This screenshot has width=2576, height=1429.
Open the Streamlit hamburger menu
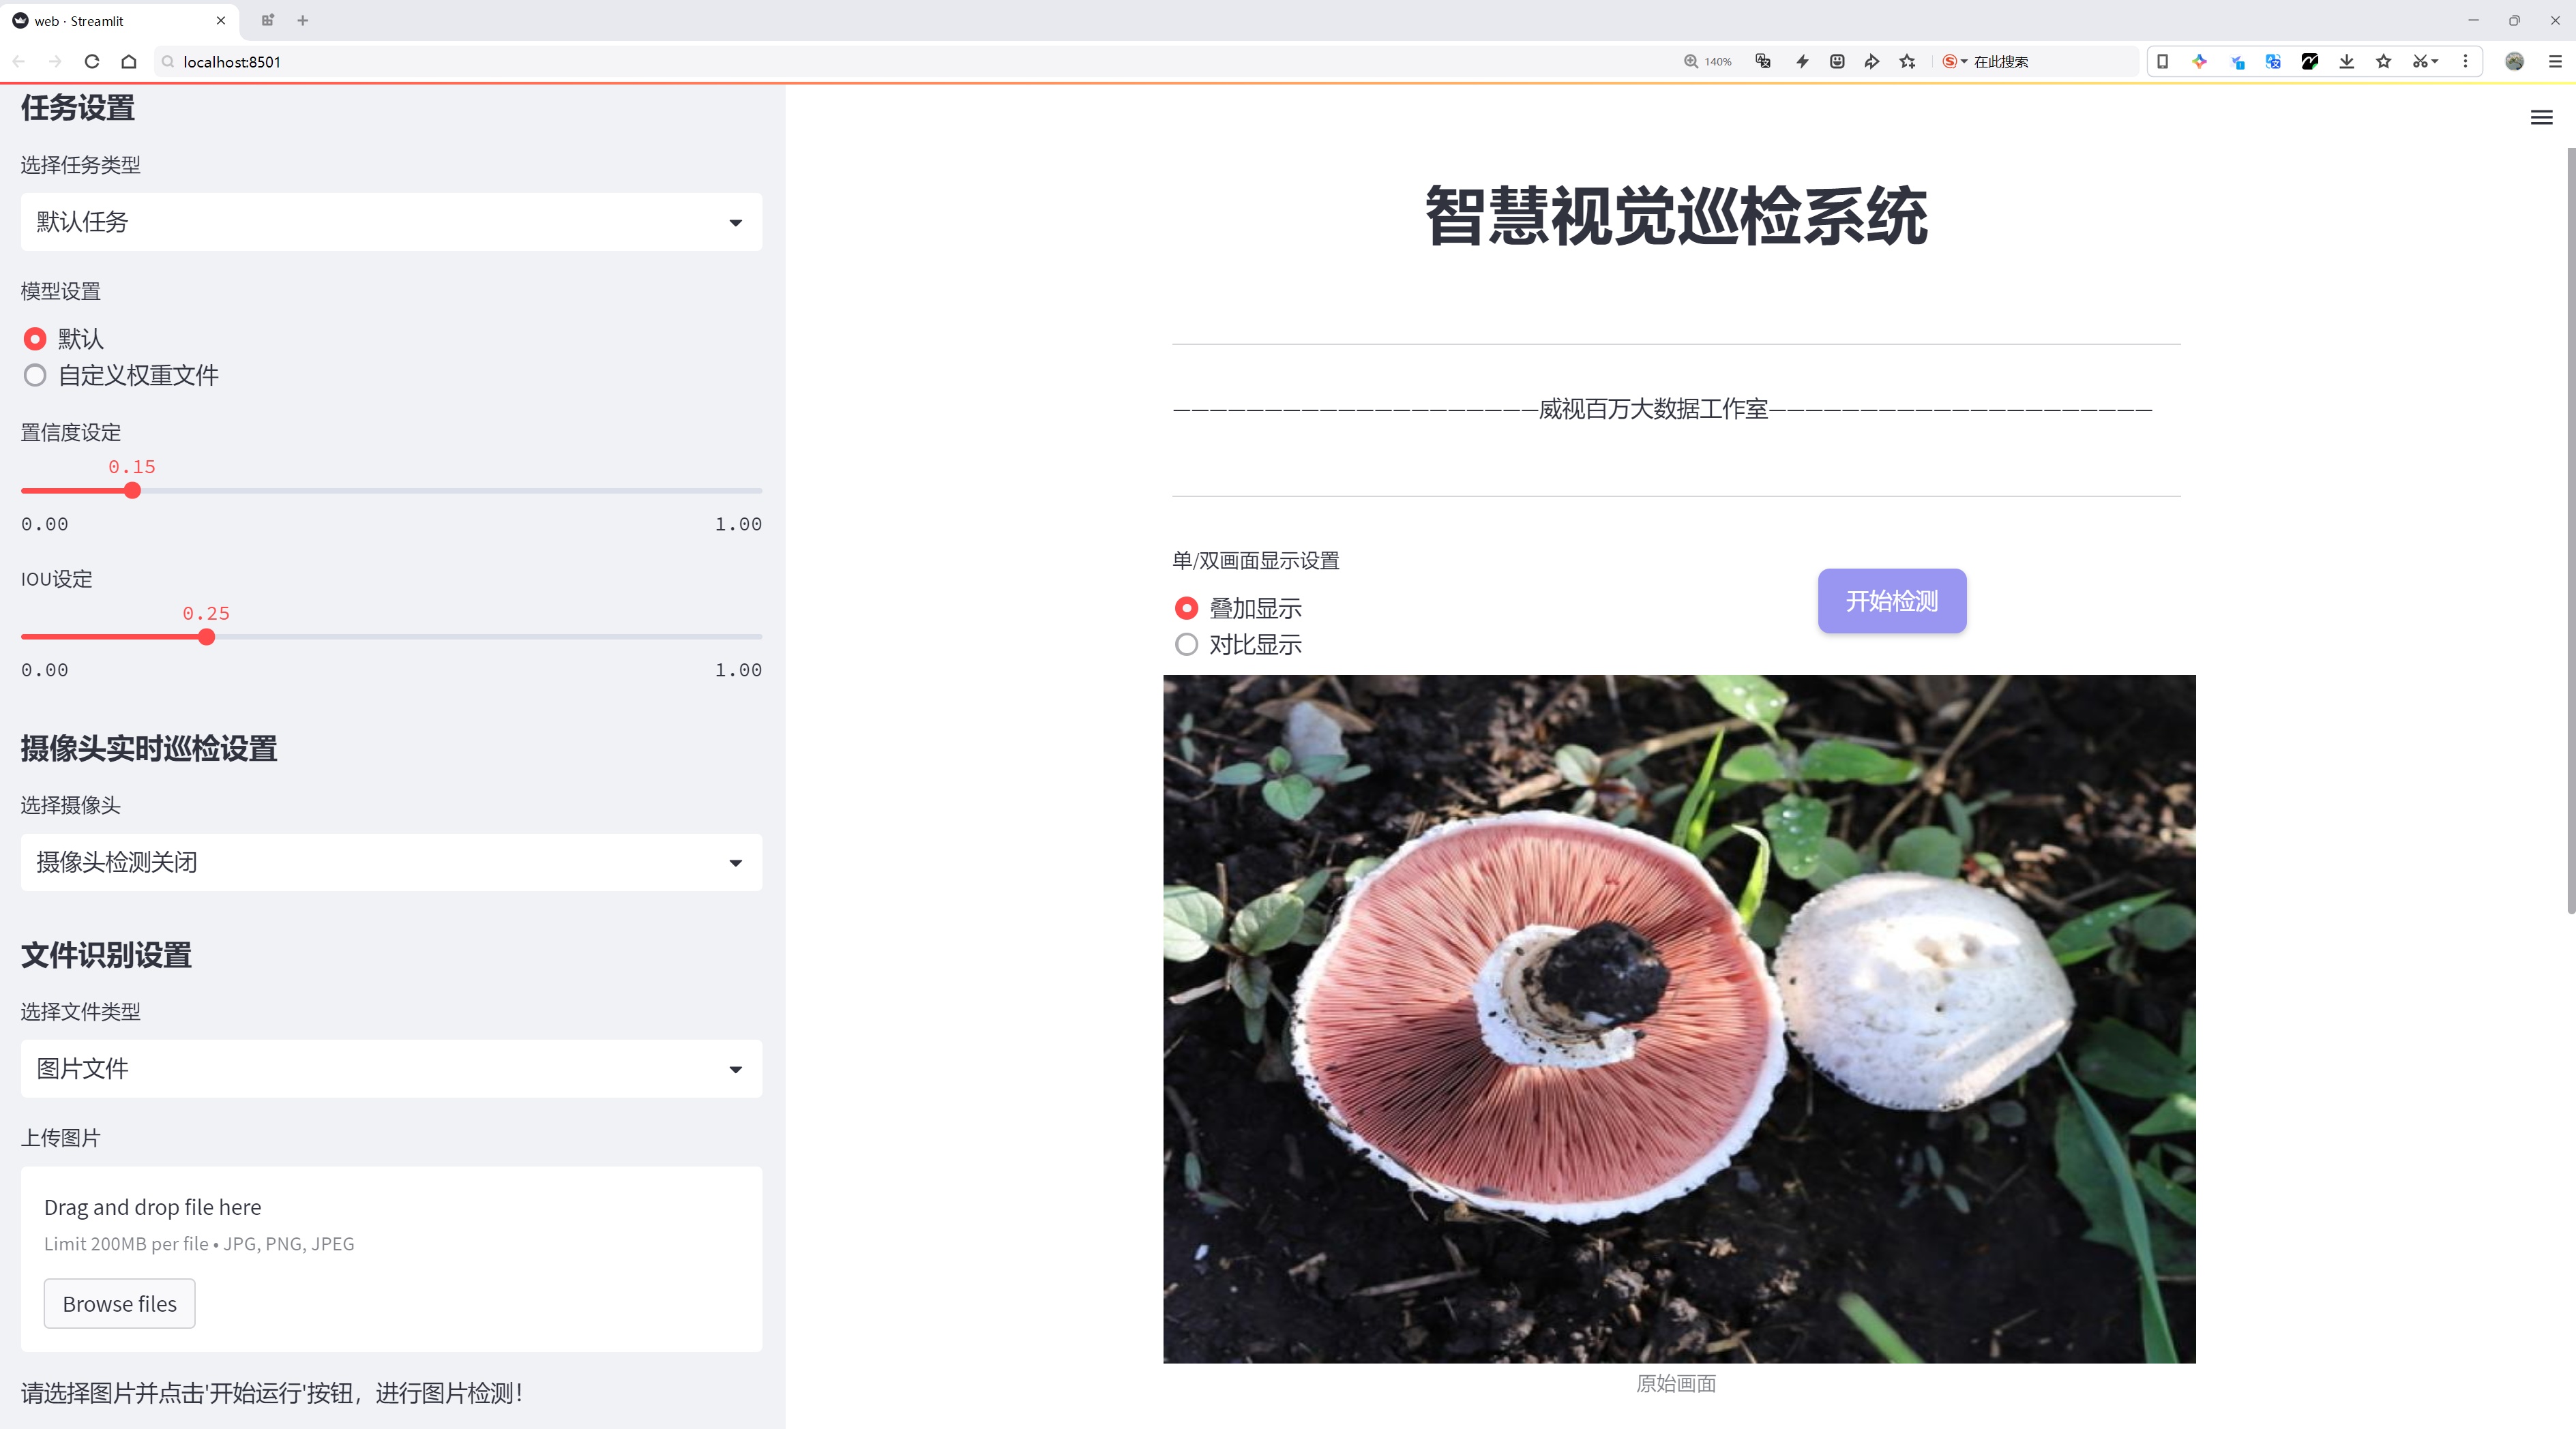[x=2541, y=118]
